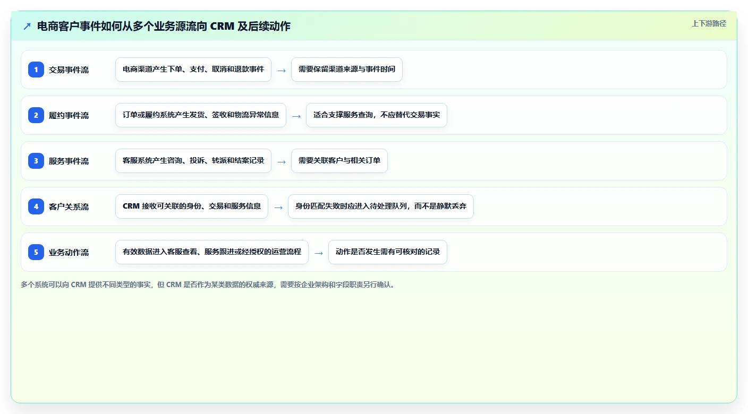Image resolution: width=748 pixels, height=414 pixels.
Task: Click the box 订单或履约系统产生发货、签收和物流异常信息
Action: tap(201, 115)
